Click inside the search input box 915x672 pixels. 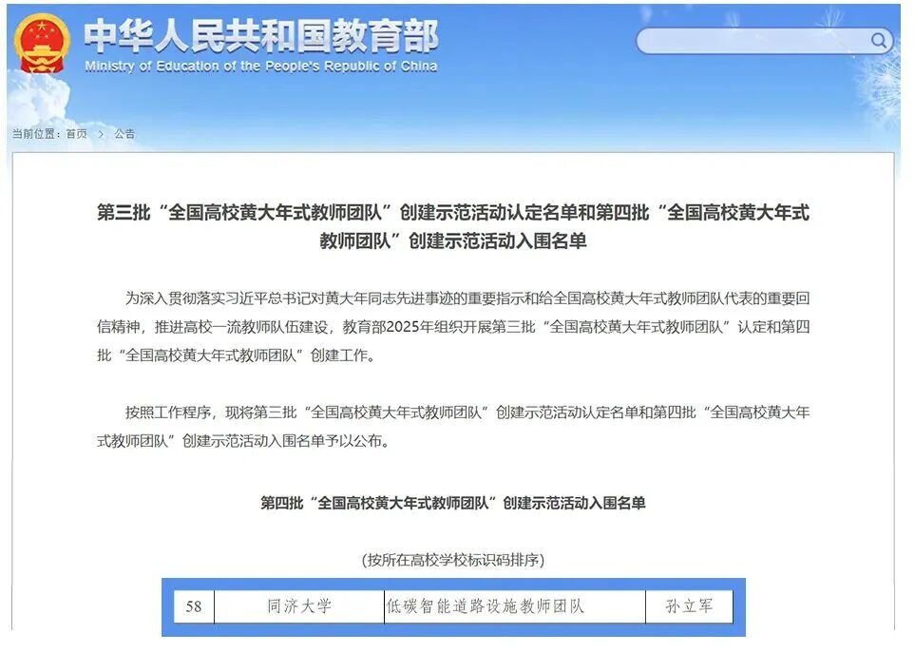751,41
